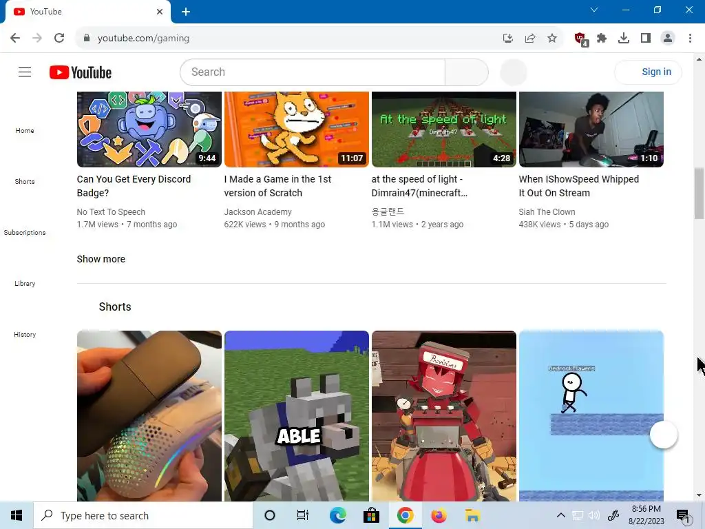This screenshot has width=705, height=529.
Task: Toggle the Chrome side panel icon
Action: coord(646,39)
